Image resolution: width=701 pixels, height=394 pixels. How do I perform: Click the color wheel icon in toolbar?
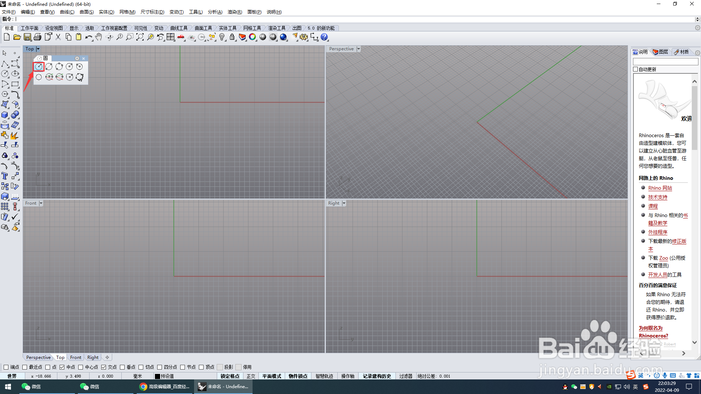253,37
